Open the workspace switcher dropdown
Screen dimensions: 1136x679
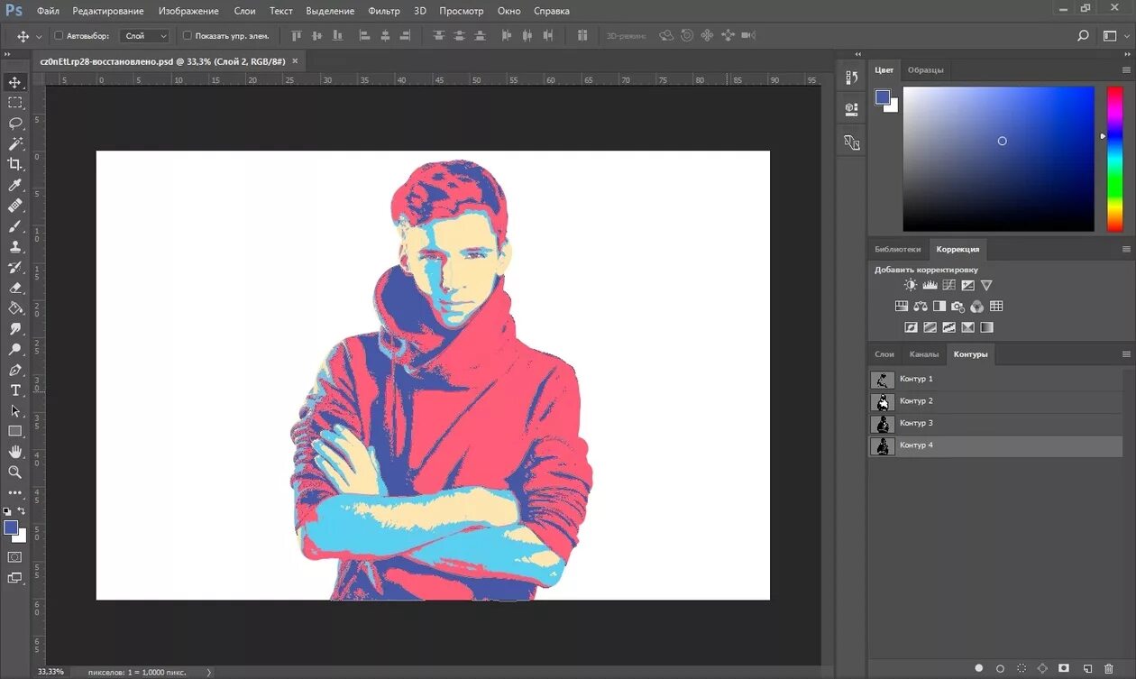[x=1114, y=36]
